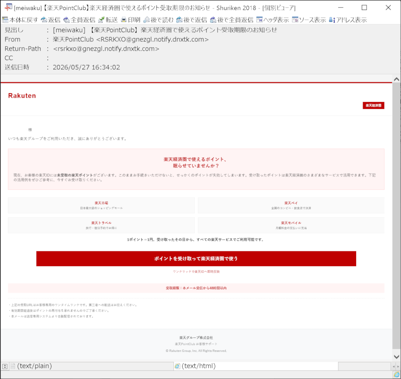Show addresses with アドレス表示
This screenshot has height=379, width=401.
(348, 20)
